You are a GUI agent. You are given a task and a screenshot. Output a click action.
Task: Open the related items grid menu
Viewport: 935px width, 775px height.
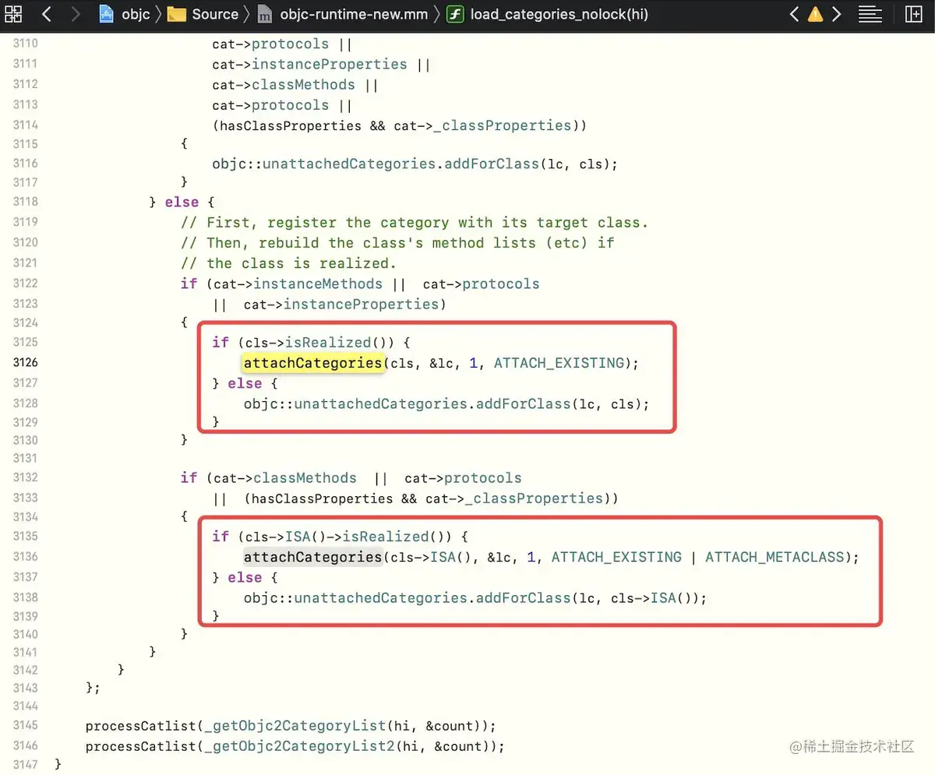click(14, 14)
